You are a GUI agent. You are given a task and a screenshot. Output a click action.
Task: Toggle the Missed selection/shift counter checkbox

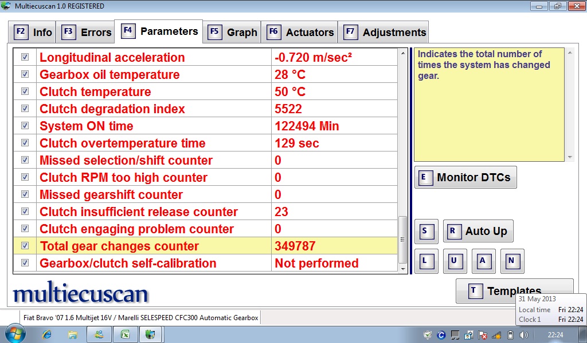pyautogui.click(x=25, y=160)
